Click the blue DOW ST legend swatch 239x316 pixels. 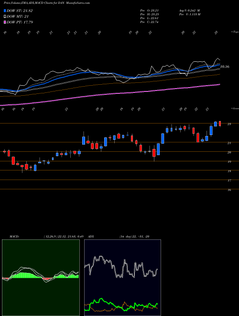pyautogui.click(x=5, y=11)
